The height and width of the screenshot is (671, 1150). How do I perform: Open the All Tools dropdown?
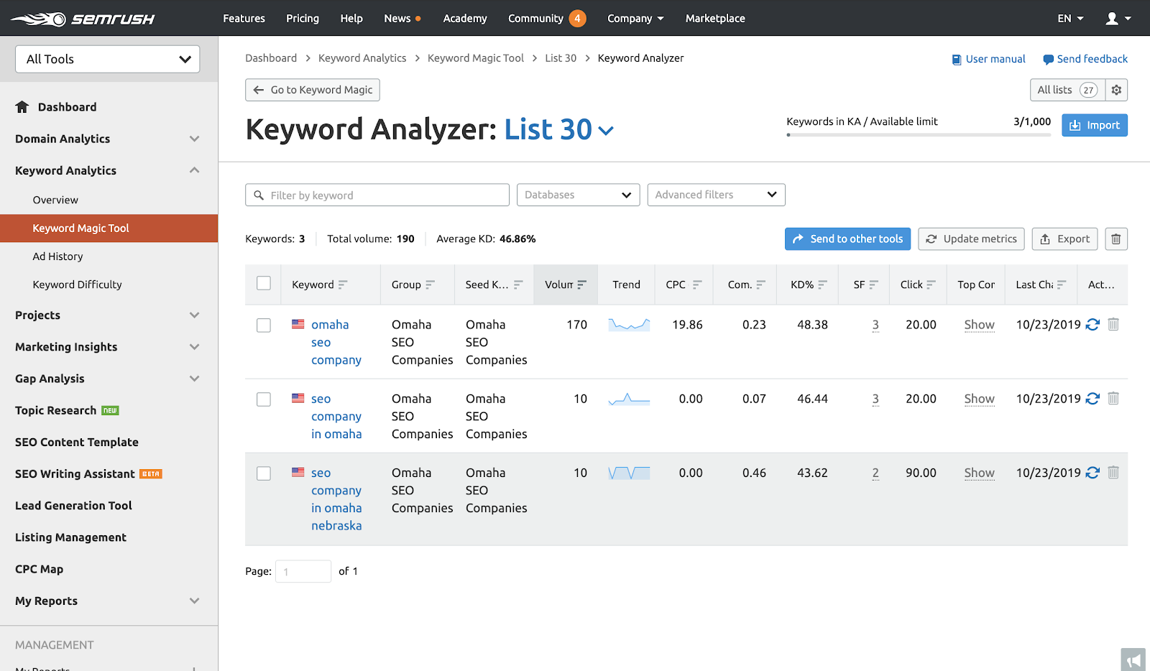[x=108, y=60]
